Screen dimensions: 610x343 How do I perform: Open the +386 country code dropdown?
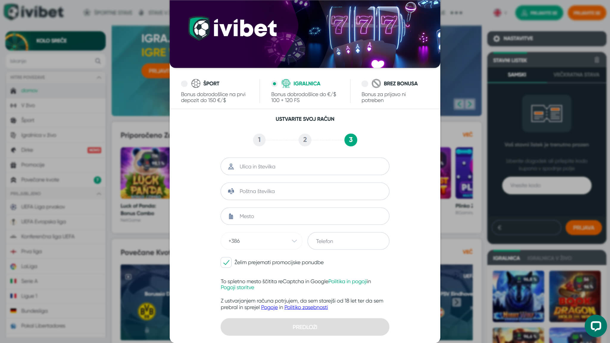click(x=261, y=241)
